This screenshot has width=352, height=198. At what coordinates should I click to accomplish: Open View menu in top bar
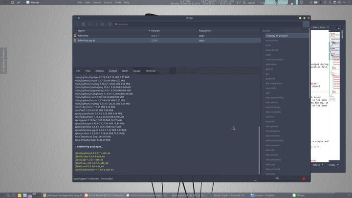pos(88,2)
